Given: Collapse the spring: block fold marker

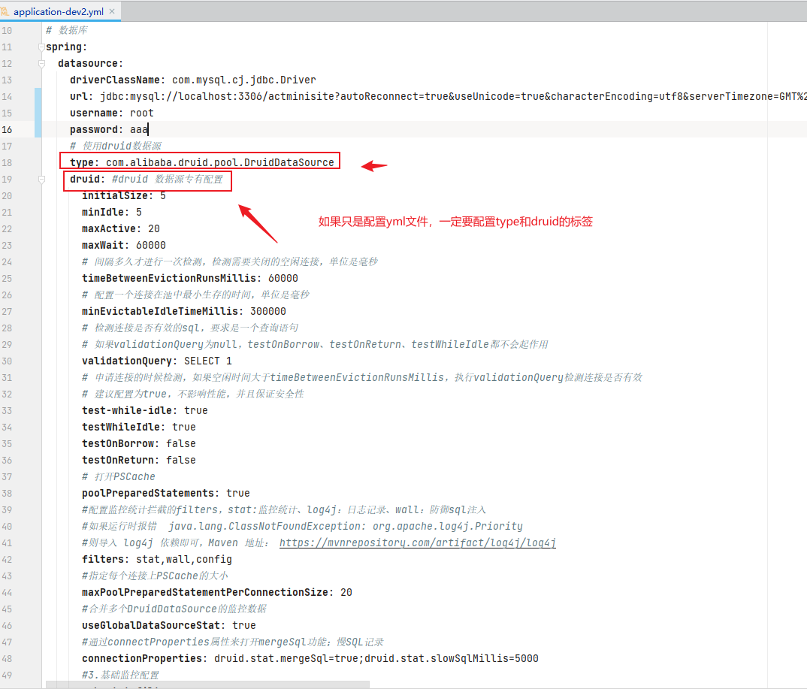Looking at the screenshot, I should [x=42, y=47].
